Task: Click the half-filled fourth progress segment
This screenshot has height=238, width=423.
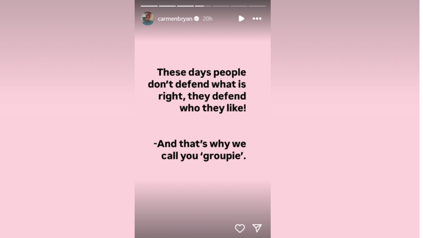Action: coord(203,6)
